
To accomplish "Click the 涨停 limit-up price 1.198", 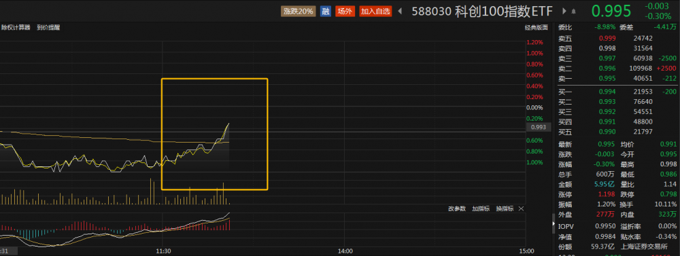I will (x=607, y=194).
